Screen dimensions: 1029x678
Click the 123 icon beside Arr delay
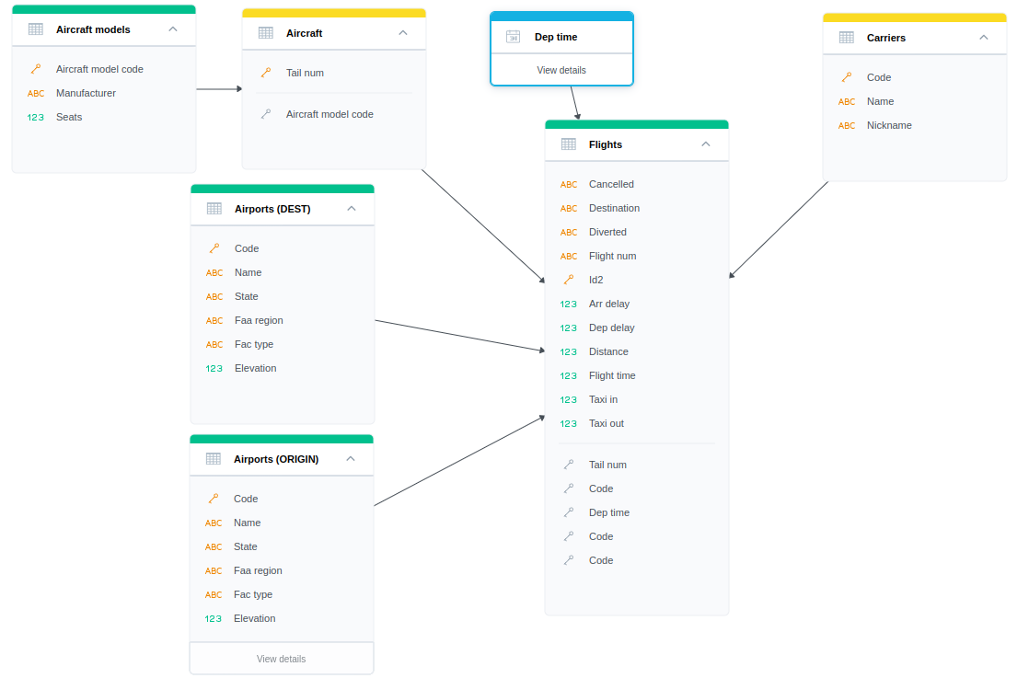tap(569, 304)
